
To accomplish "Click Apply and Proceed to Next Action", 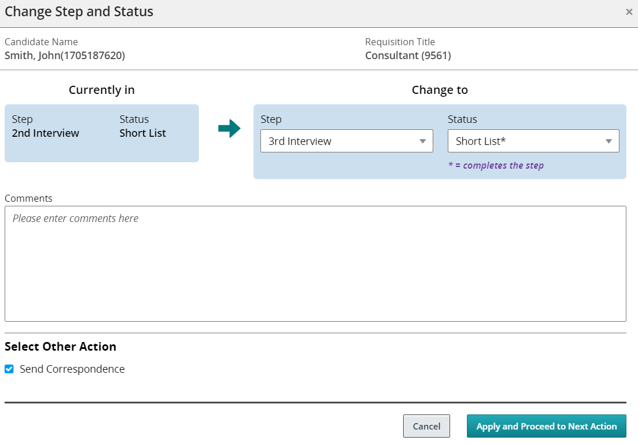I will (x=546, y=426).
